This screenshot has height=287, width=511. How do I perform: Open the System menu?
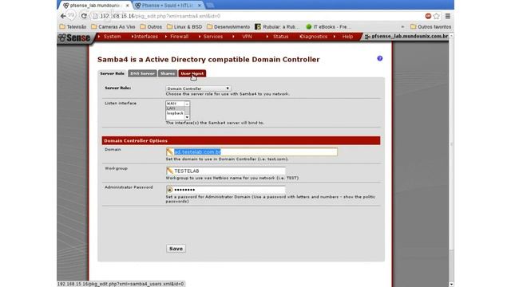[112, 37]
